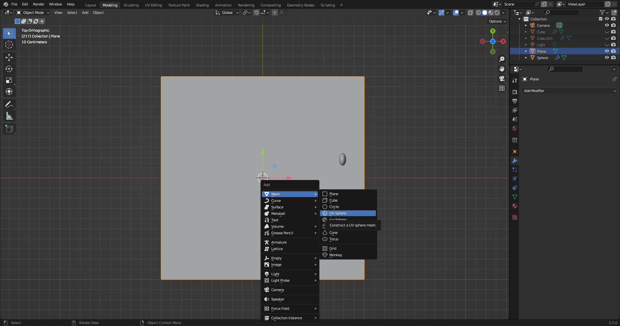Open the Render properties tab
The height and width of the screenshot is (326, 620).
pos(515,92)
